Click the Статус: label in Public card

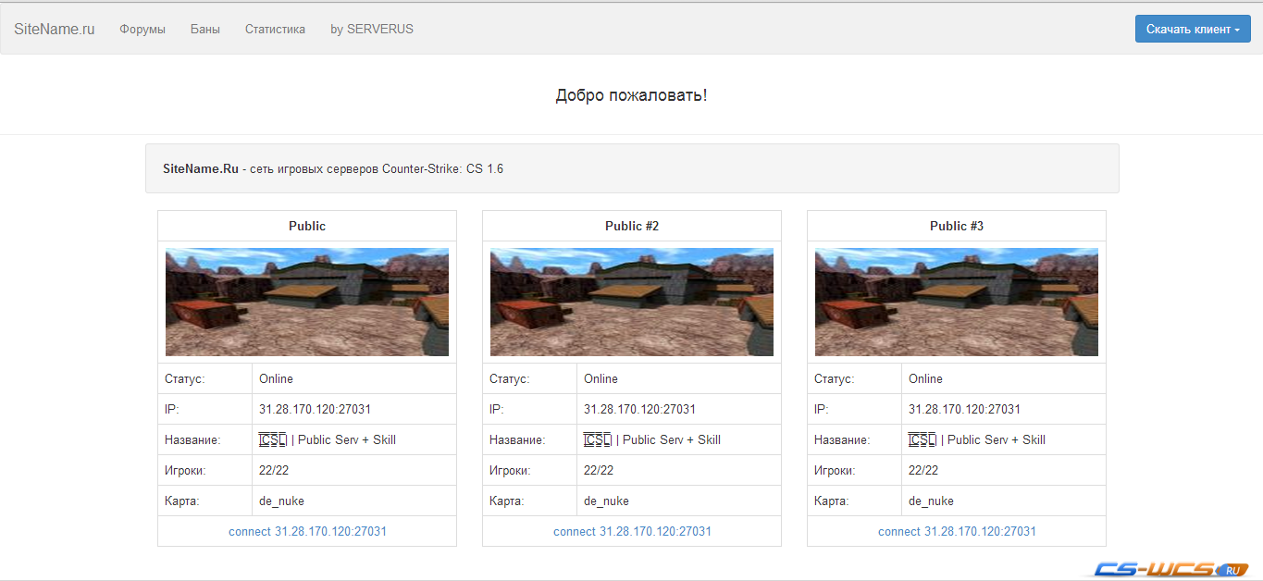pyautogui.click(x=184, y=378)
